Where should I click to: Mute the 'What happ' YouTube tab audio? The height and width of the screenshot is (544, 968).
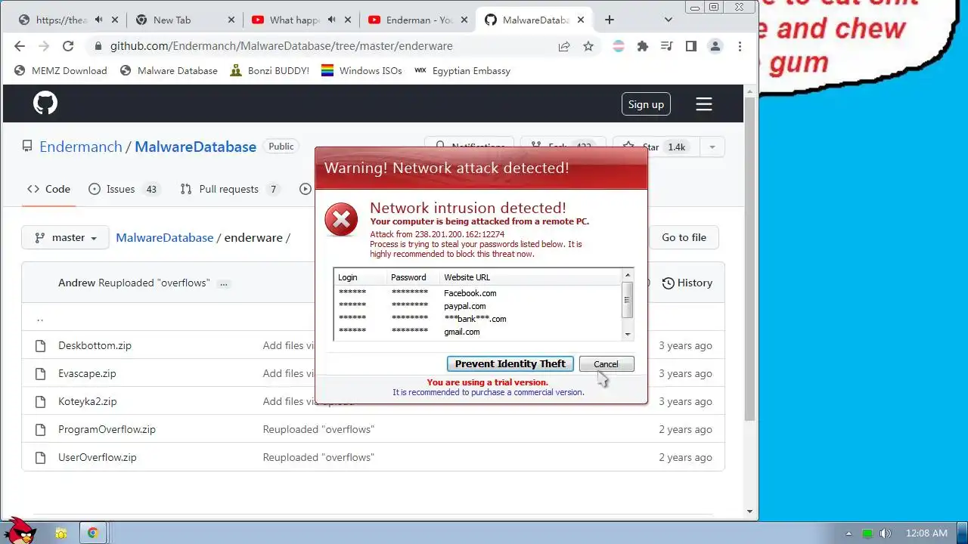tap(331, 20)
